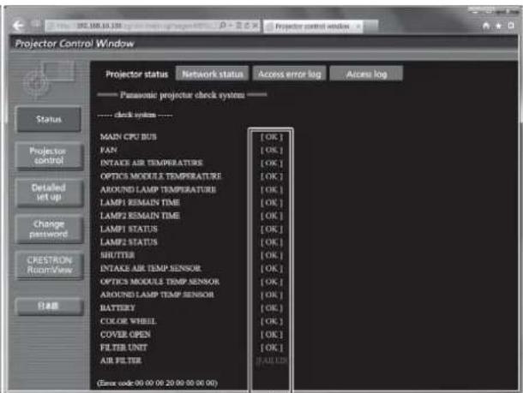This screenshot has height=393, width=523.
Task: Click the MAIN CPU BUS row label
Action: point(129,137)
